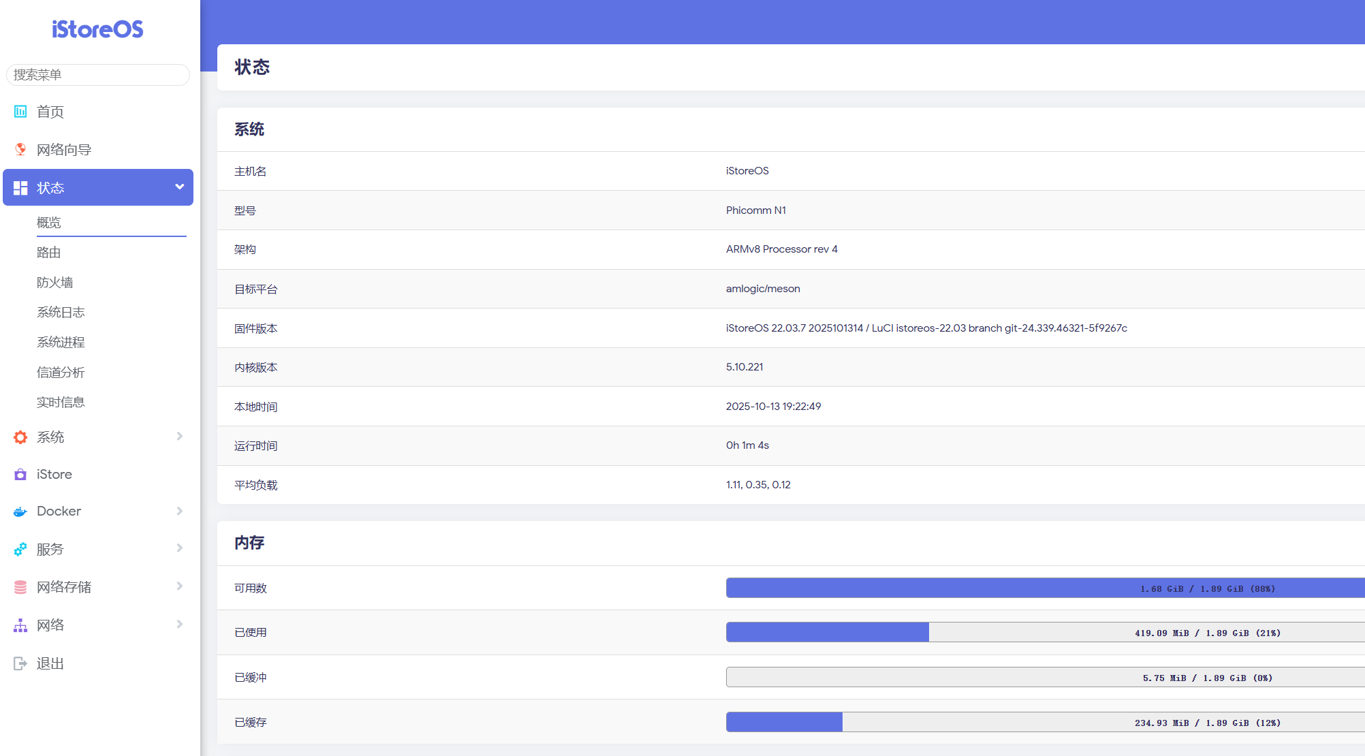1365x756 pixels.
Task: Click the iStoreOS logo link
Action: click(x=97, y=29)
